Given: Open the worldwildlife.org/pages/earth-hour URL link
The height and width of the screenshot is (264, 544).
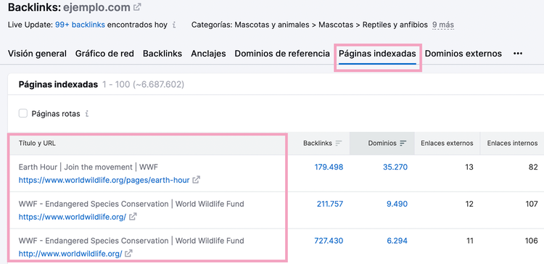Looking at the screenshot, I should click(x=104, y=180).
